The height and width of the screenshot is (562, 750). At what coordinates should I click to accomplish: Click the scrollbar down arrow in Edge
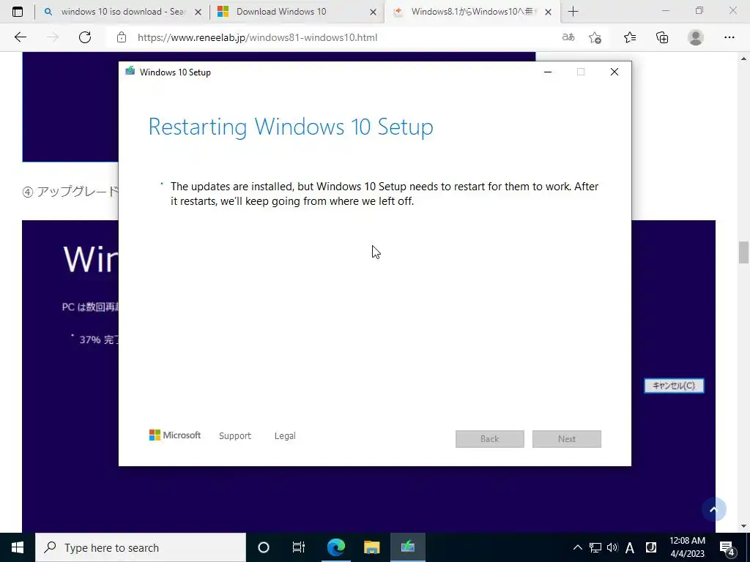743,527
